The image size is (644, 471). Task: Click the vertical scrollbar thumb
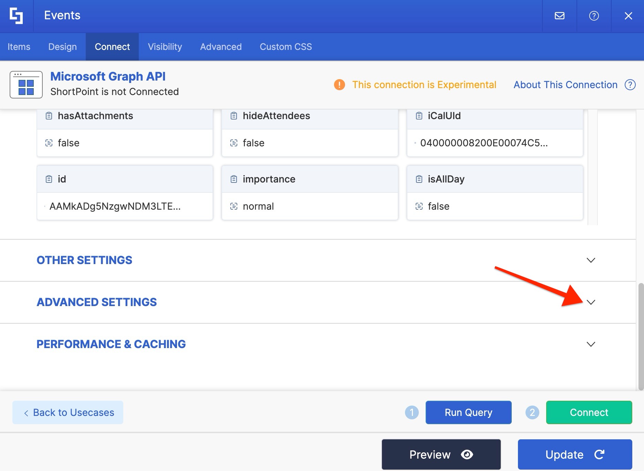[641, 337]
